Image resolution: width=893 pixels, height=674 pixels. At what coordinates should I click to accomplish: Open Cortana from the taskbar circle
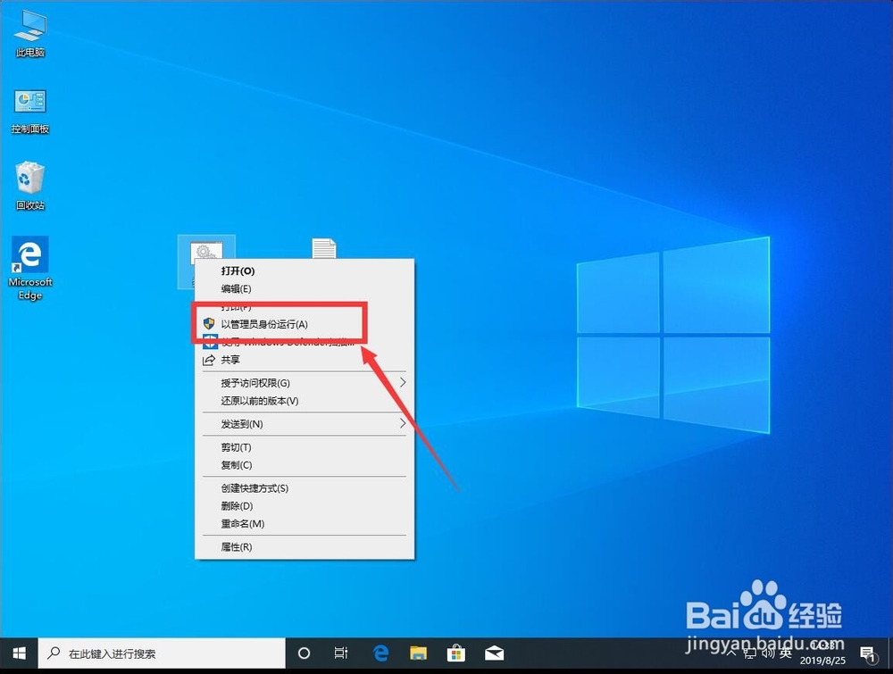(305, 653)
